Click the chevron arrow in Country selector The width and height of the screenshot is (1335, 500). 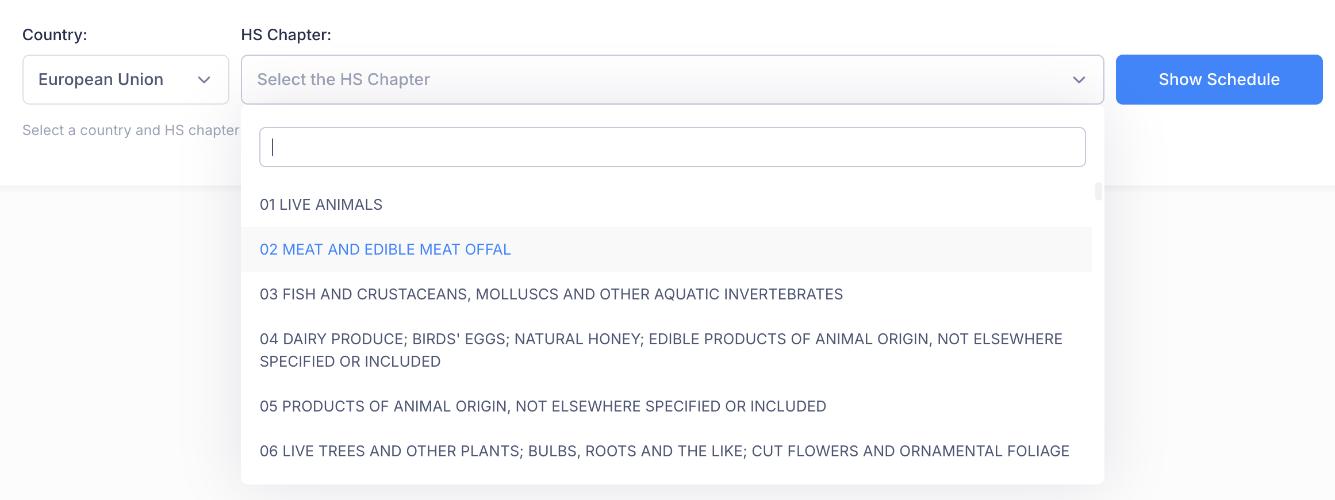(x=204, y=80)
